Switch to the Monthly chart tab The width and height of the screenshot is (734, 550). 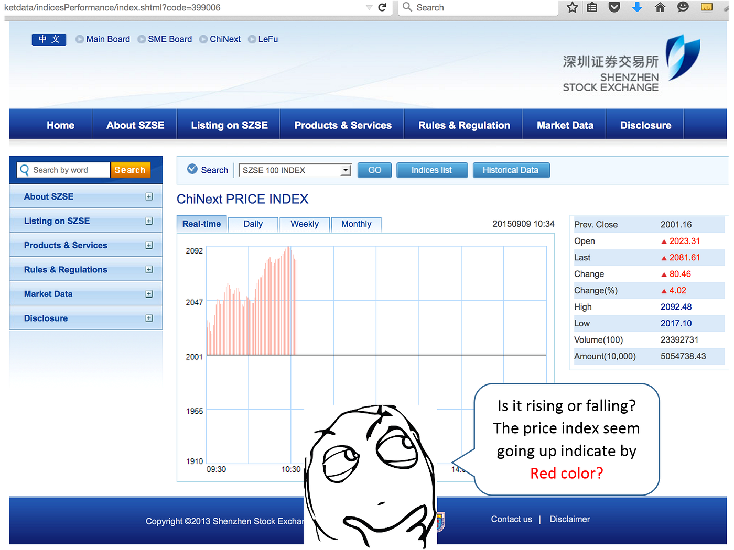pyautogui.click(x=356, y=224)
